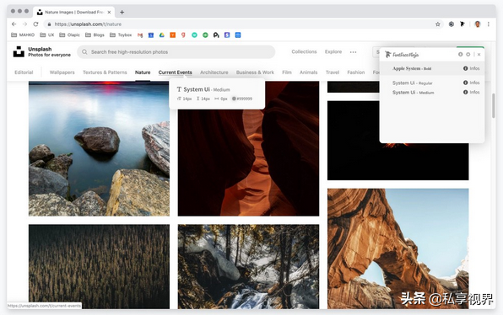
Task: Click the address bar URL field
Action: pyautogui.click(x=244, y=24)
